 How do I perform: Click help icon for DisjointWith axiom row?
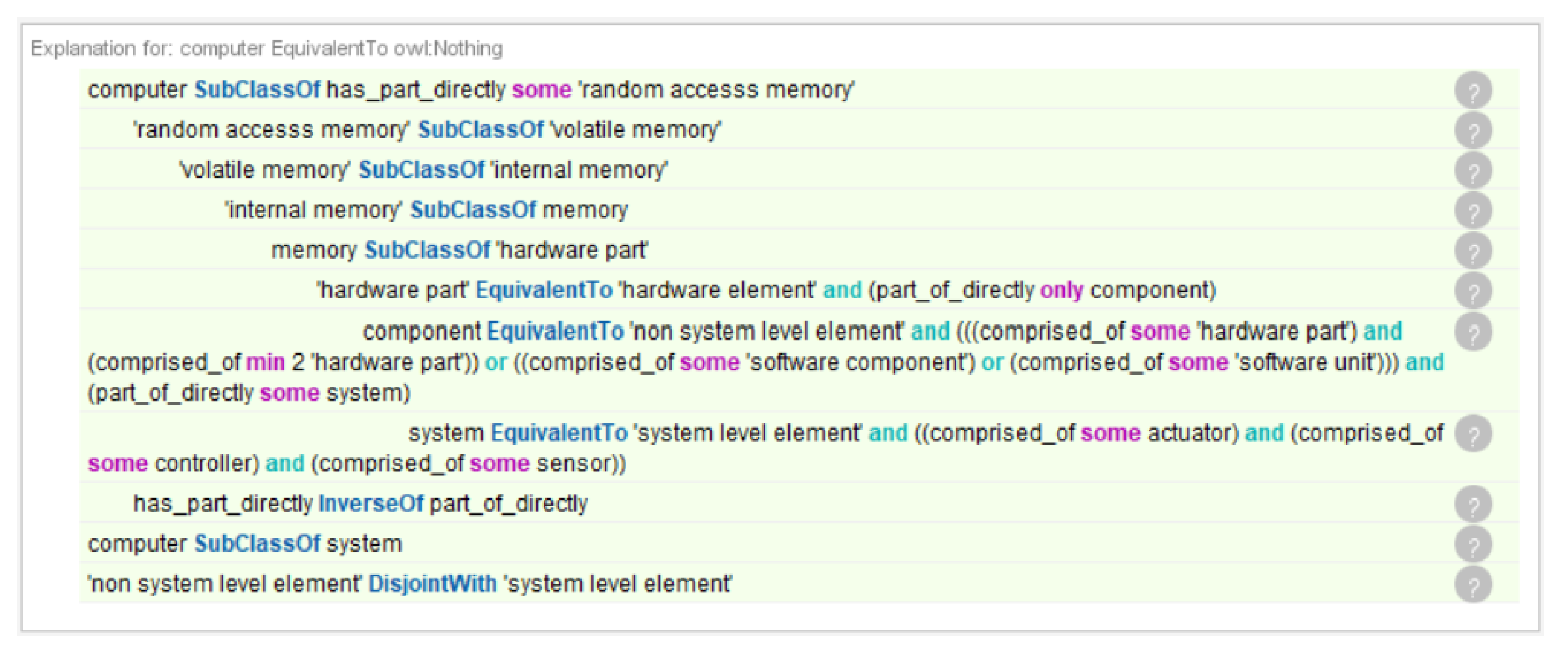pos(1473,584)
